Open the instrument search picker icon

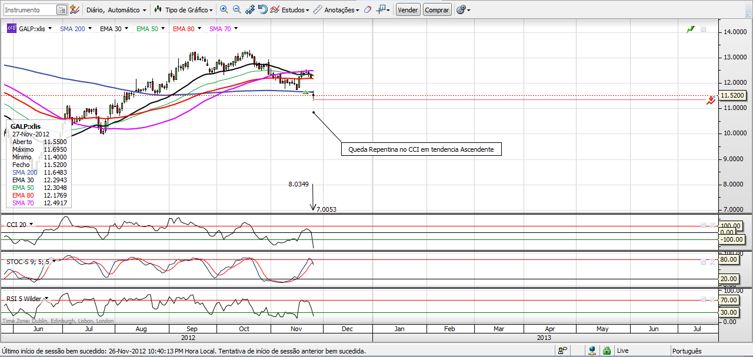62,10
